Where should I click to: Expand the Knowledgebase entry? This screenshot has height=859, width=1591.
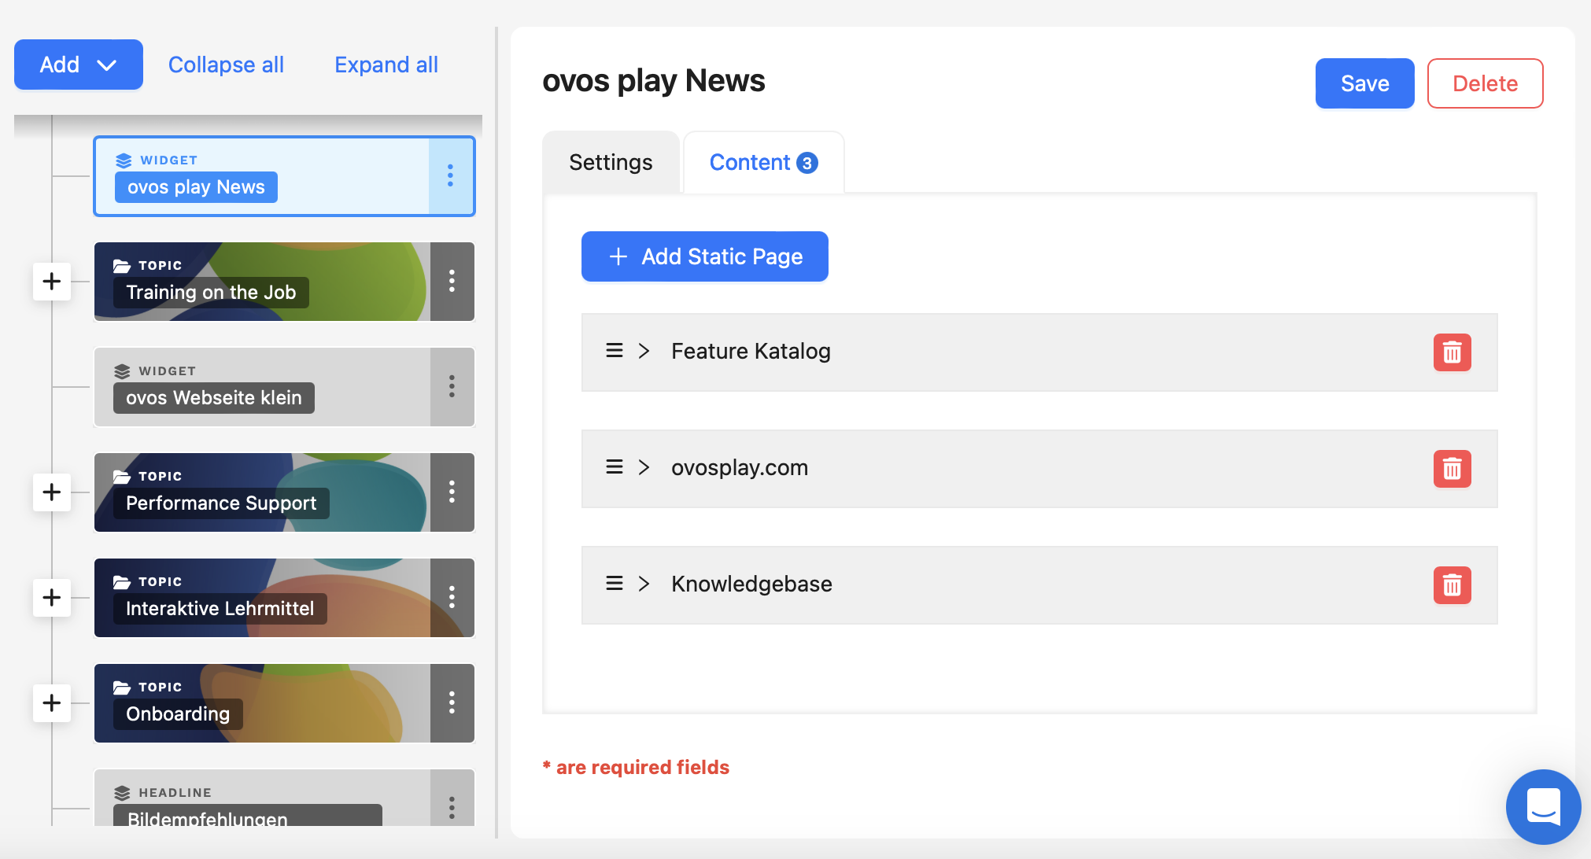pos(645,583)
